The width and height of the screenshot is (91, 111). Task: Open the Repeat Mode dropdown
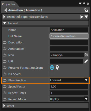pos(69,99)
